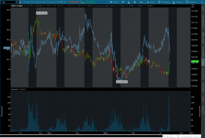205x138 pixels.
Task: Click the 129'255 price axis label
Action: [195, 86]
